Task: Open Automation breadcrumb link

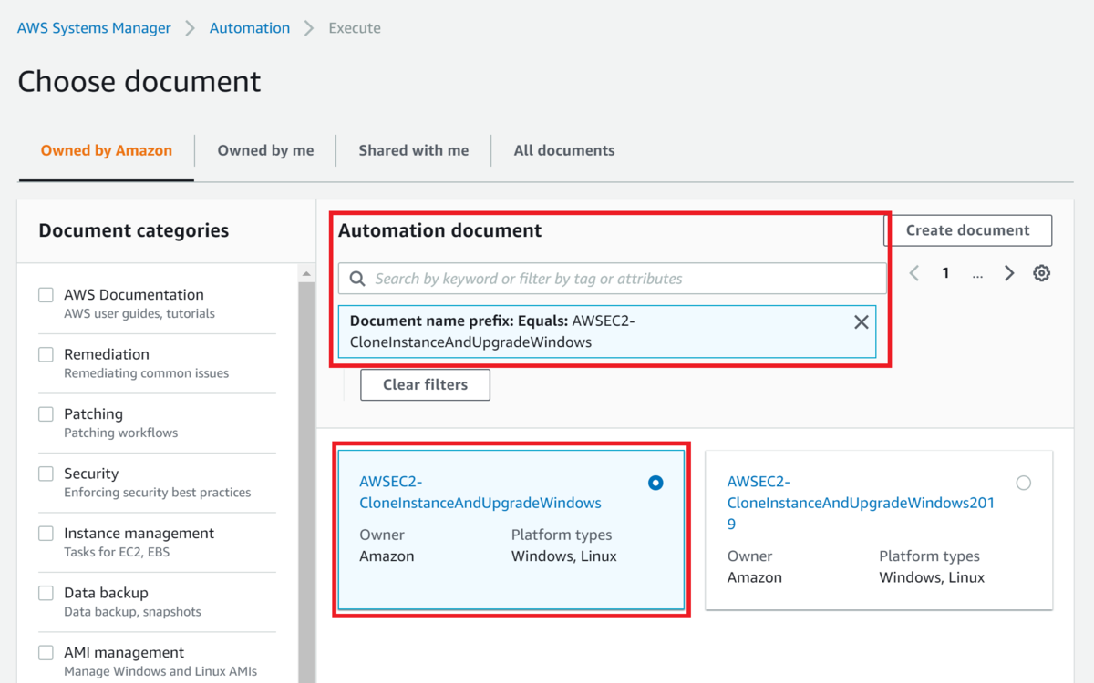Action: pos(250,28)
